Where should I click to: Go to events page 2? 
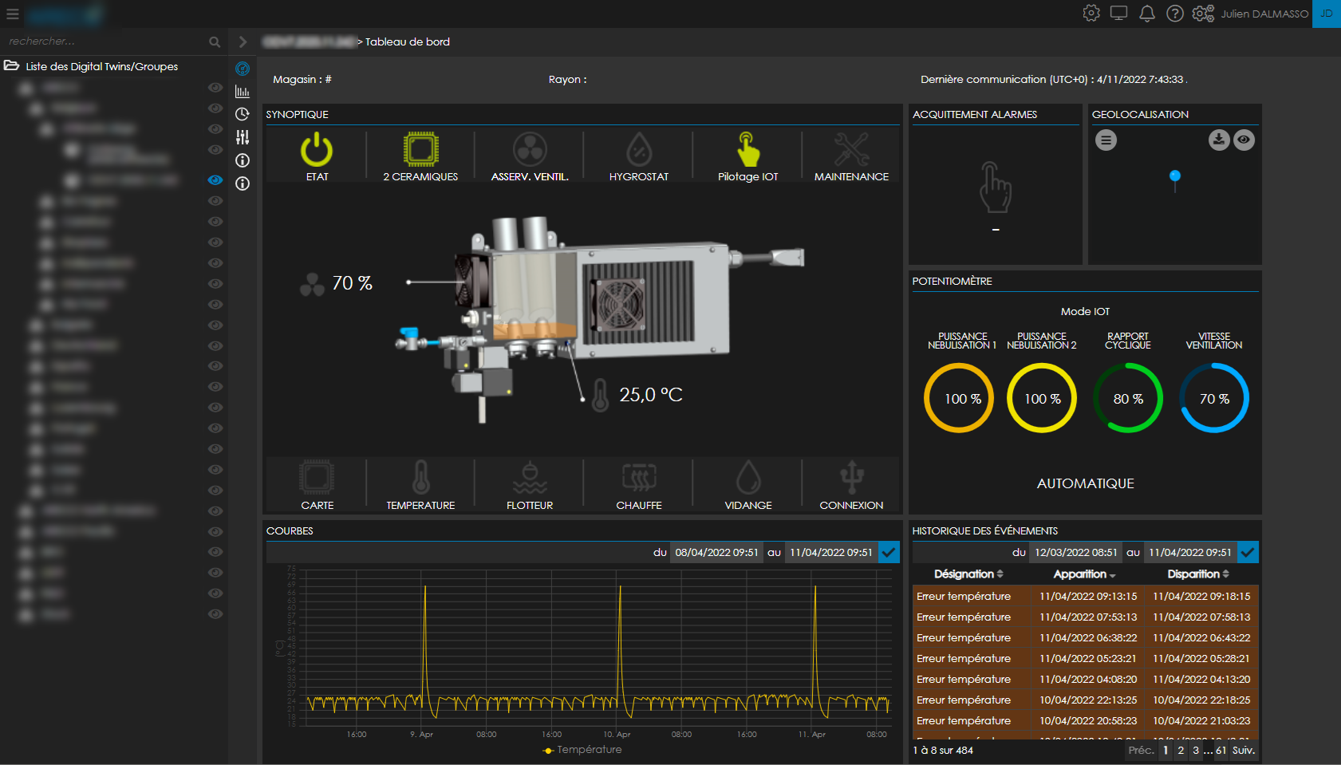point(1181,751)
